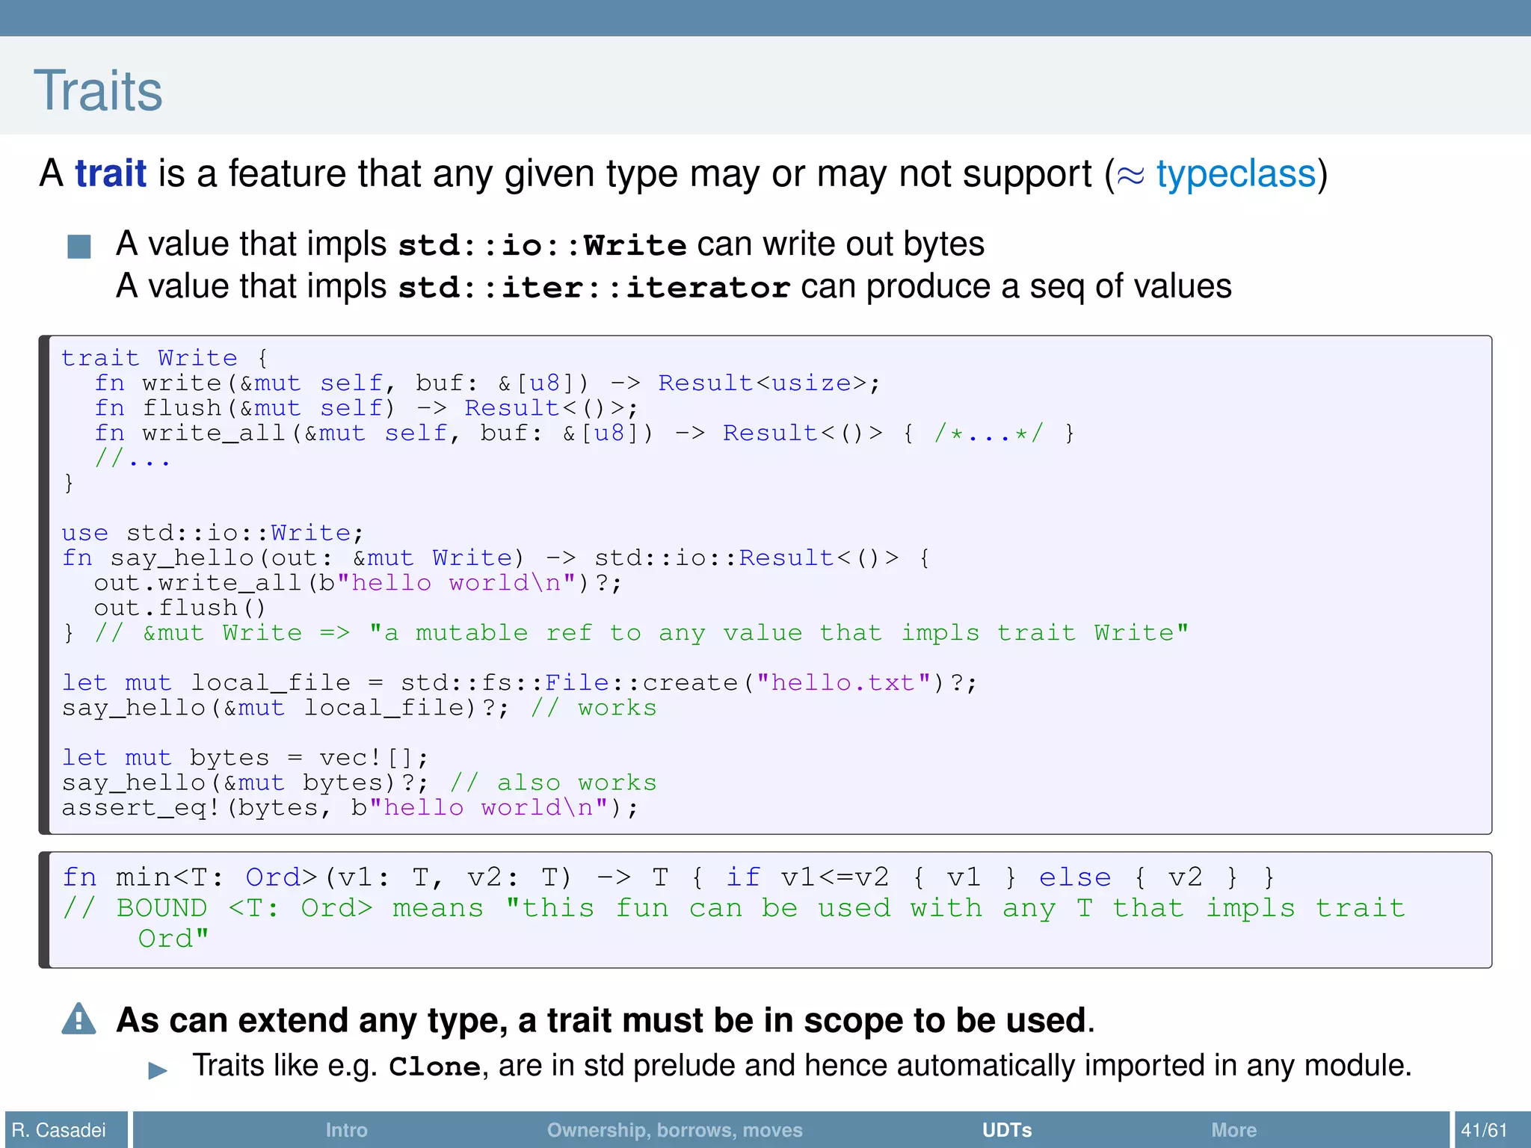Follow the typeclass hyperlink
Viewport: 1531px width, 1148px height.
[x=1235, y=174]
